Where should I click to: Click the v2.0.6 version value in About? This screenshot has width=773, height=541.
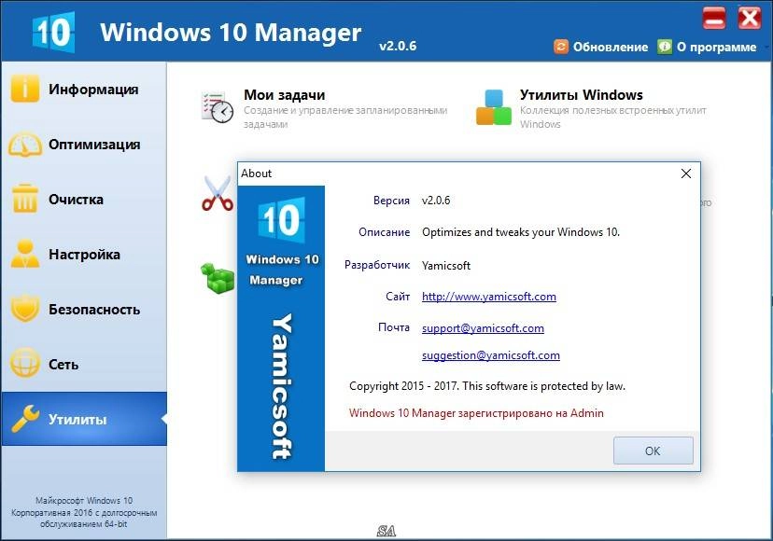436,201
